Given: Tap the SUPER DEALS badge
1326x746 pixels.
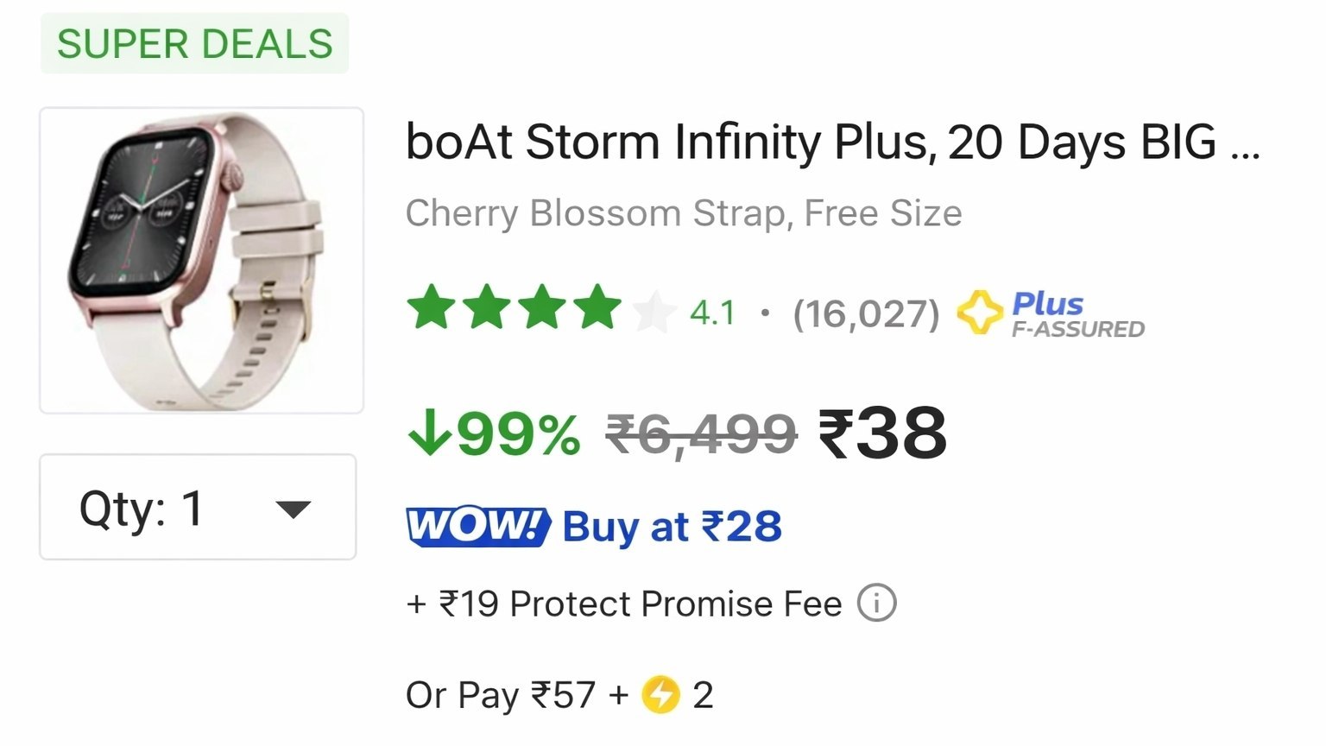Looking at the screenshot, I should tap(194, 43).
